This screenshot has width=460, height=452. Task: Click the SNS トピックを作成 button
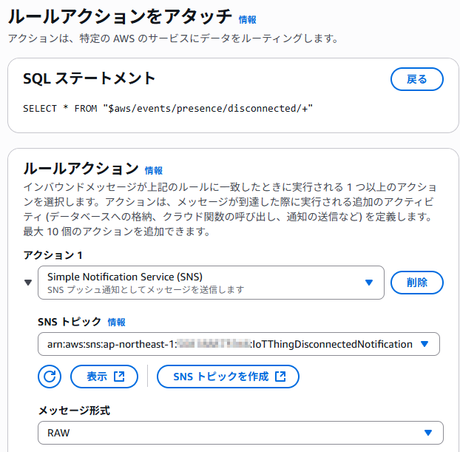point(228,377)
